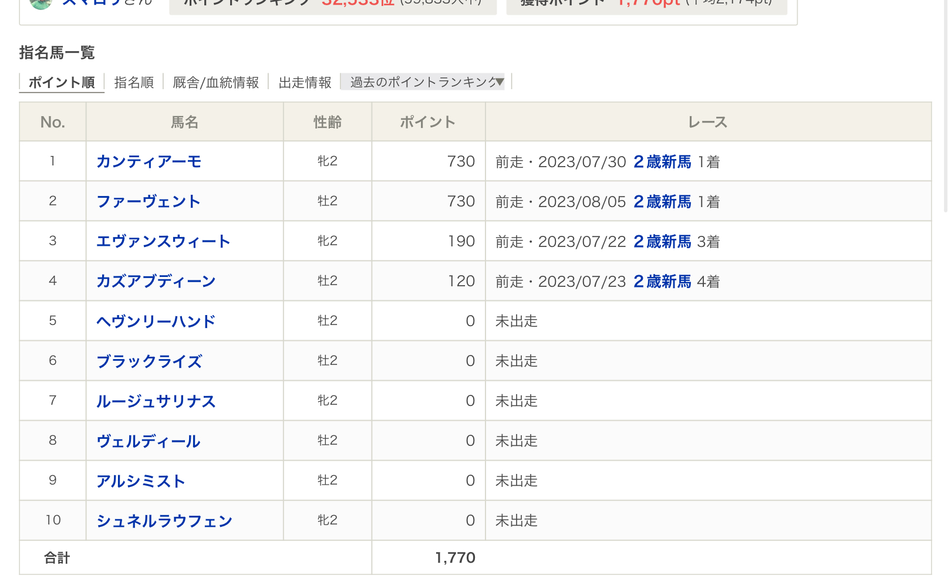
Task: View カズアブディーン horse profile
Action: coord(156,281)
